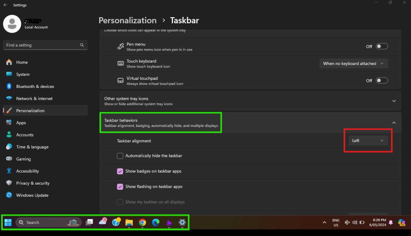The width and height of the screenshot is (411, 236).
Task: Click the Windows Start button
Action: coord(8,222)
